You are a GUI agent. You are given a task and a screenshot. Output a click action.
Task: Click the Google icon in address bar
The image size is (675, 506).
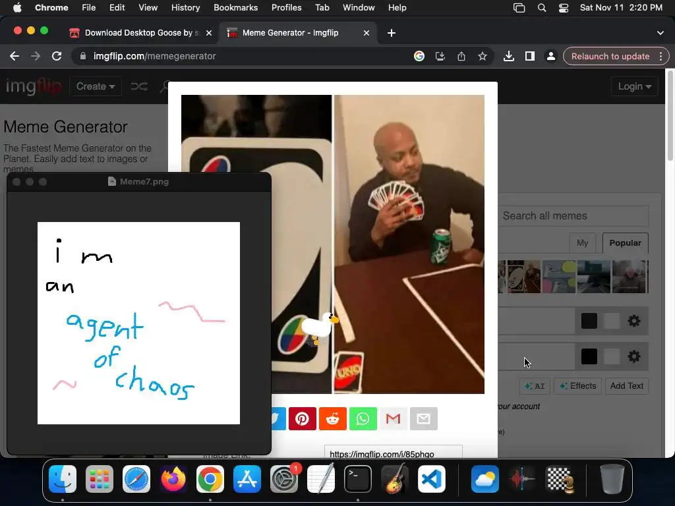[x=419, y=56]
